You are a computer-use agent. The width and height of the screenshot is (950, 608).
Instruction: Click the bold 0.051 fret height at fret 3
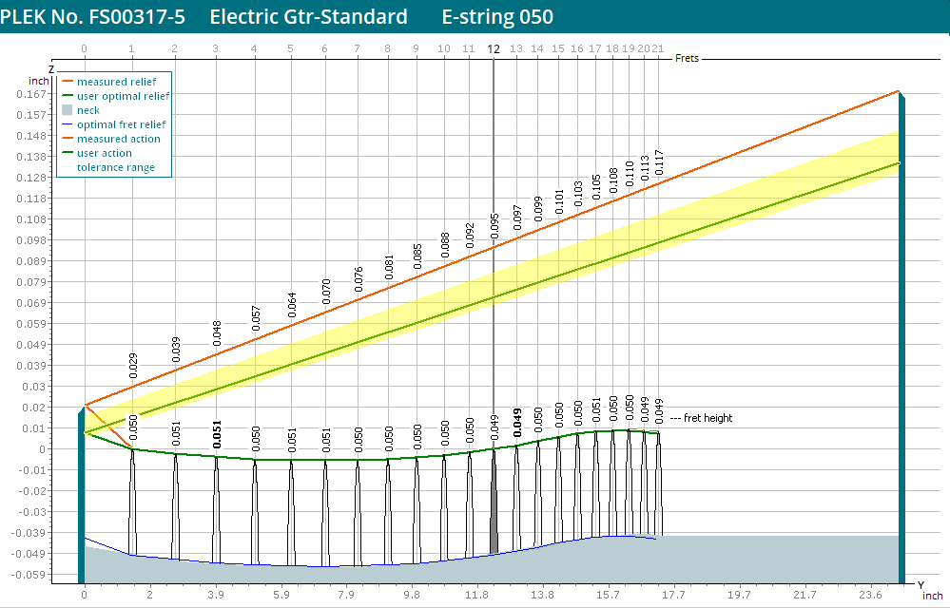(x=217, y=433)
